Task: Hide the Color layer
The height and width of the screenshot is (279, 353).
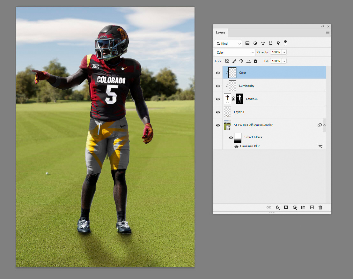Action: [218, 73]
